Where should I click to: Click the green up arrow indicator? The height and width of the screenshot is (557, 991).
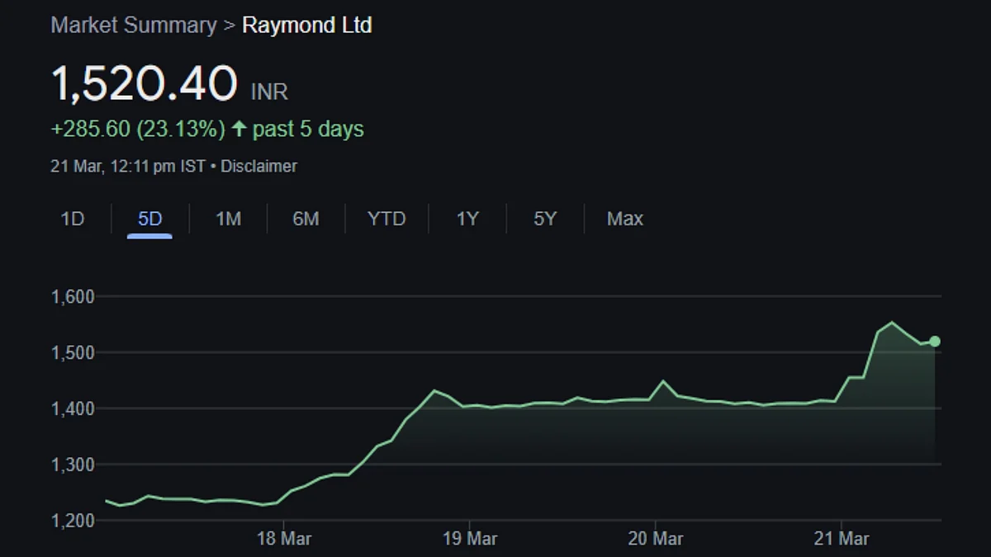pyautogui.click(x=239, y=130)
